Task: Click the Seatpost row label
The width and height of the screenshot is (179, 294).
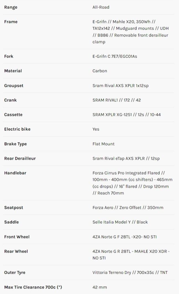Action: coord(14,208)
